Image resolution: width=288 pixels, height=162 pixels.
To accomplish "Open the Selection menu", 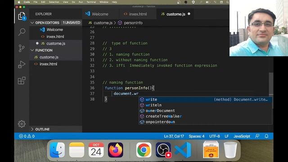I will (x=54, y=2).
